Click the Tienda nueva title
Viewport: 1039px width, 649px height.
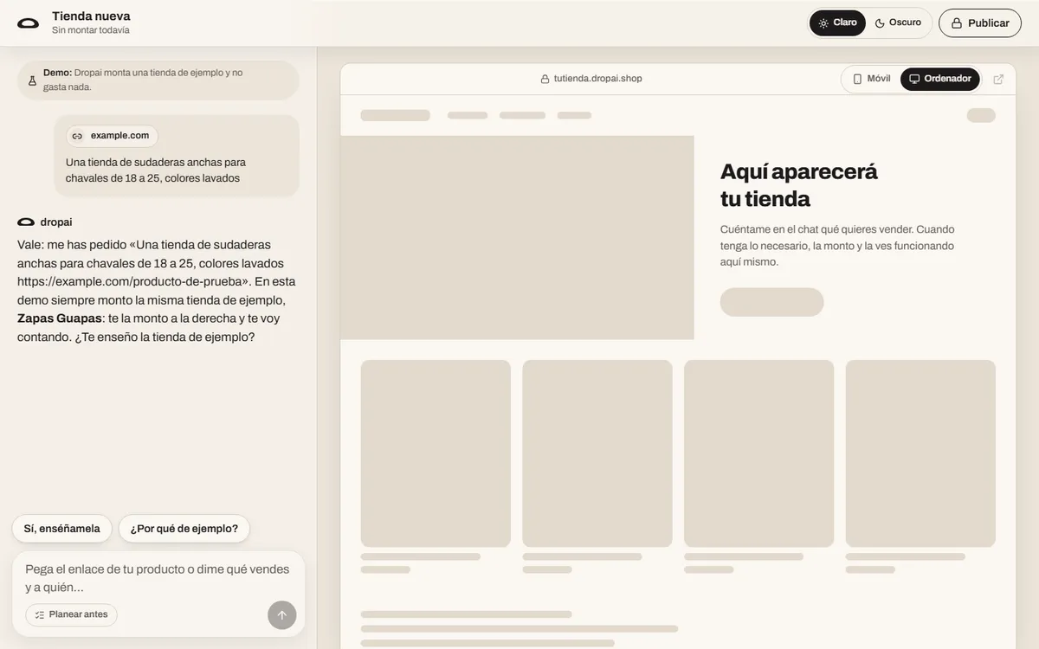pos(91,16)
